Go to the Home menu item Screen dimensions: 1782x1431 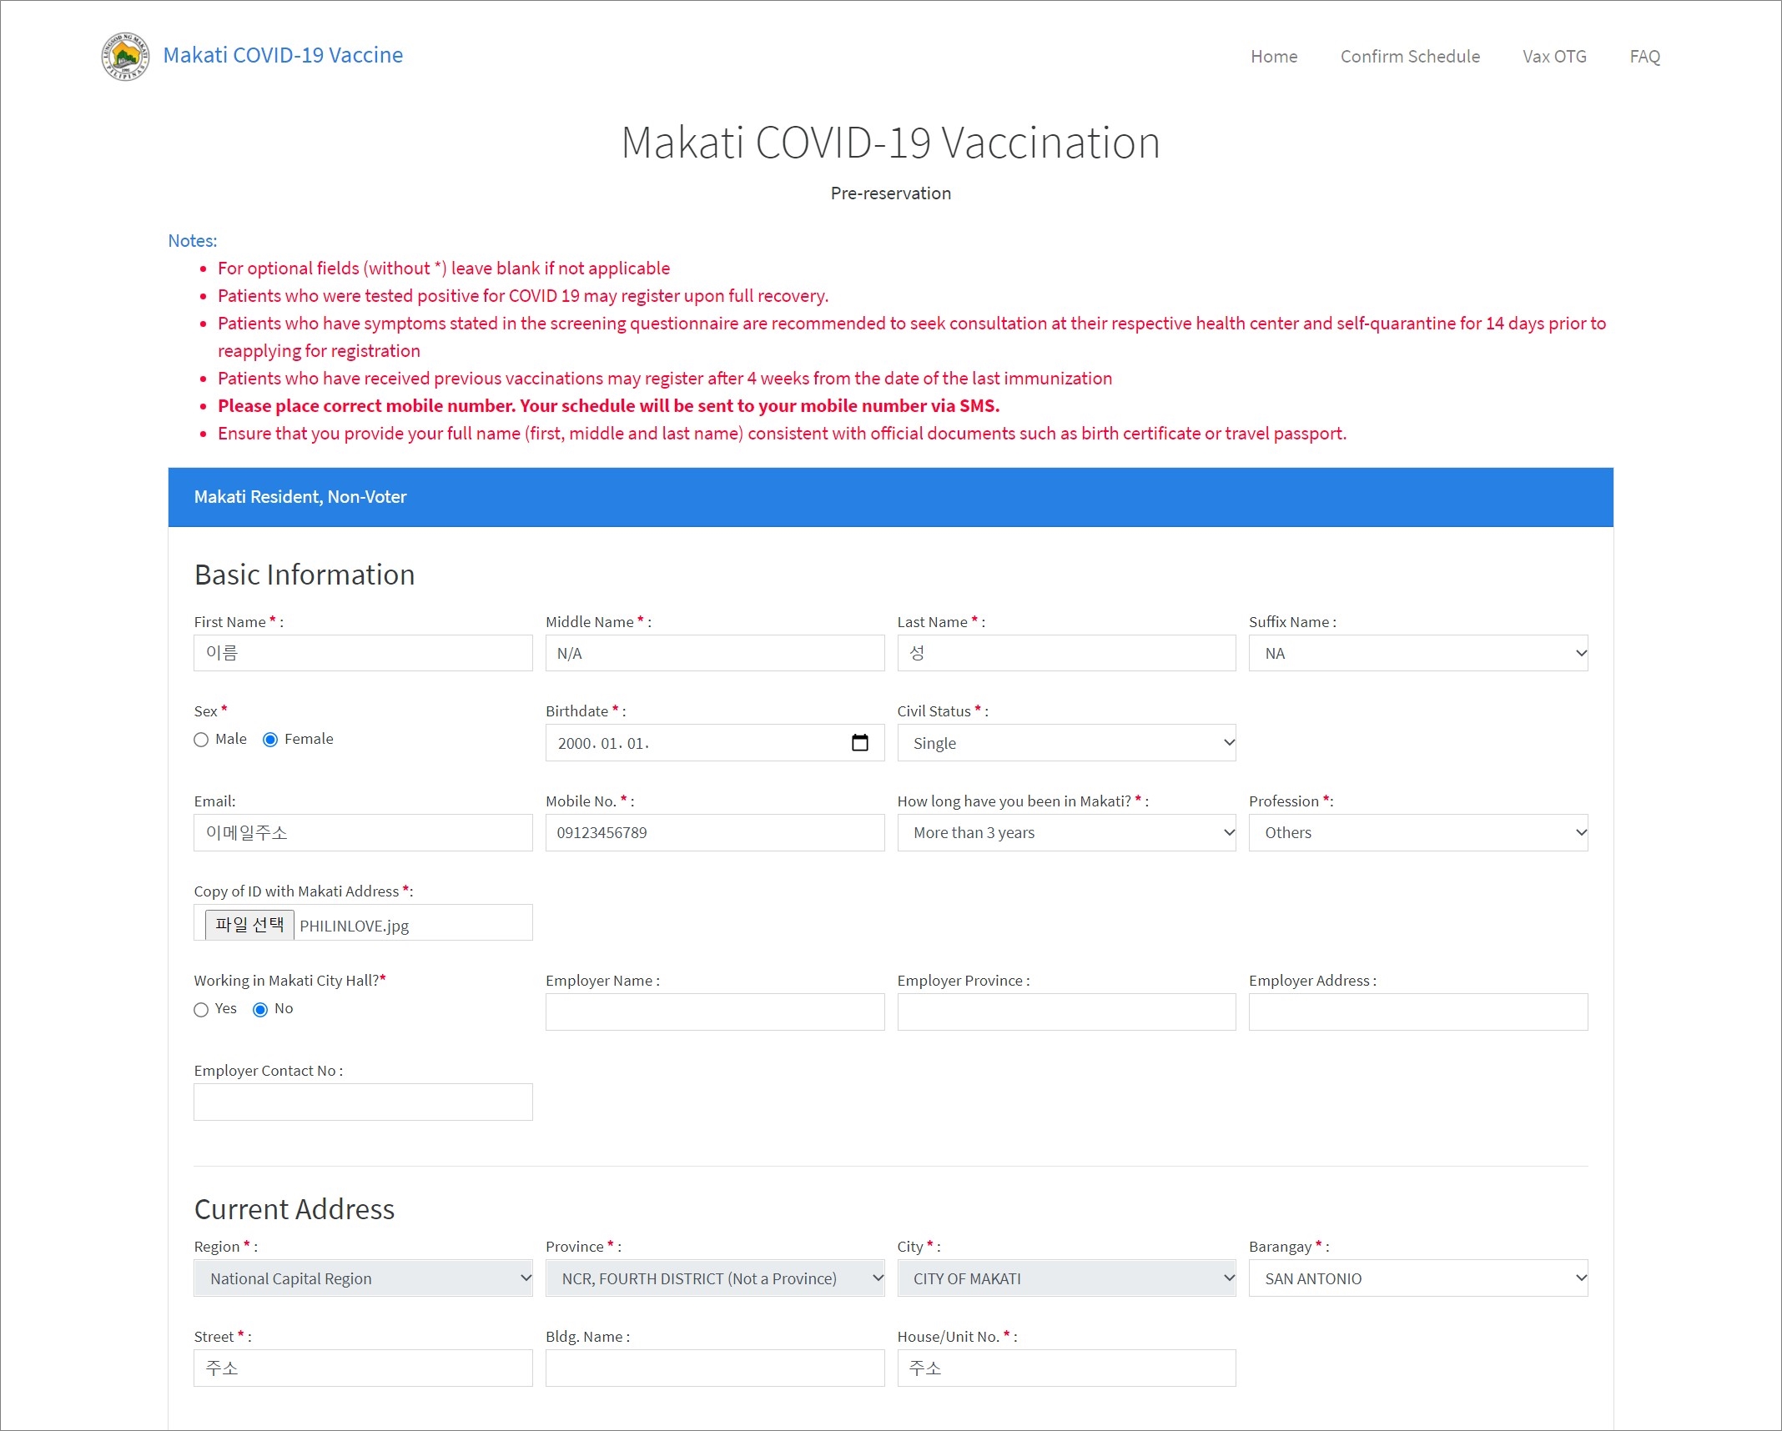(1273, 57)
